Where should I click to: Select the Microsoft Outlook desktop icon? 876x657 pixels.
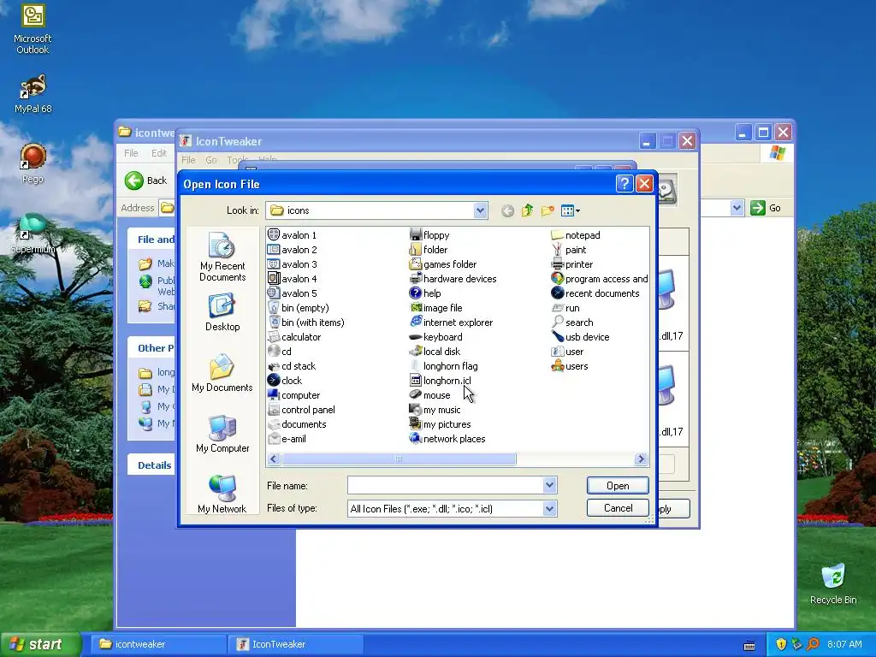pyautogui.click(x=33, y=30)
